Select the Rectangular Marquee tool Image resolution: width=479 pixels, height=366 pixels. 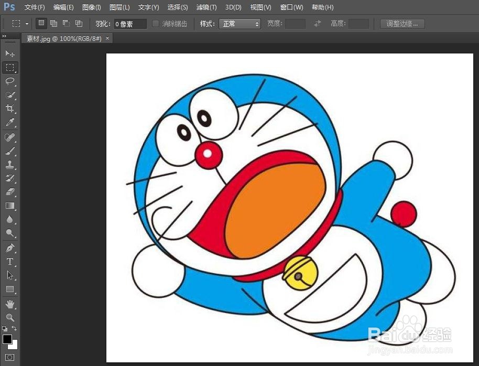tap(10, 67)
